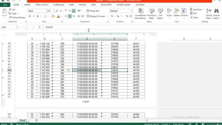Select the Sheet 1 tab
The width and height of the screenshot is (222, 125).
tap(23, 120)
